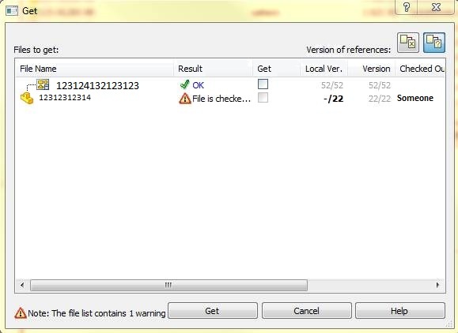Click the Get dialog title bar icon
The image size is (458, 333).
[x=12, y=11]
